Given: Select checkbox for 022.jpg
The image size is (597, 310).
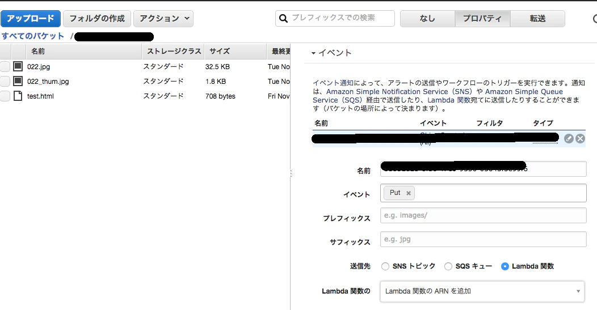Looking at the screenshot, I should pyautogui.click(x=5, y=66).
